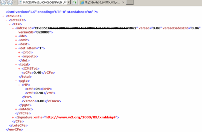The width and height of the screenshot is (202, 132).
Task: Click the closing </pgto> tag
Action: click(x=25, y=105)
